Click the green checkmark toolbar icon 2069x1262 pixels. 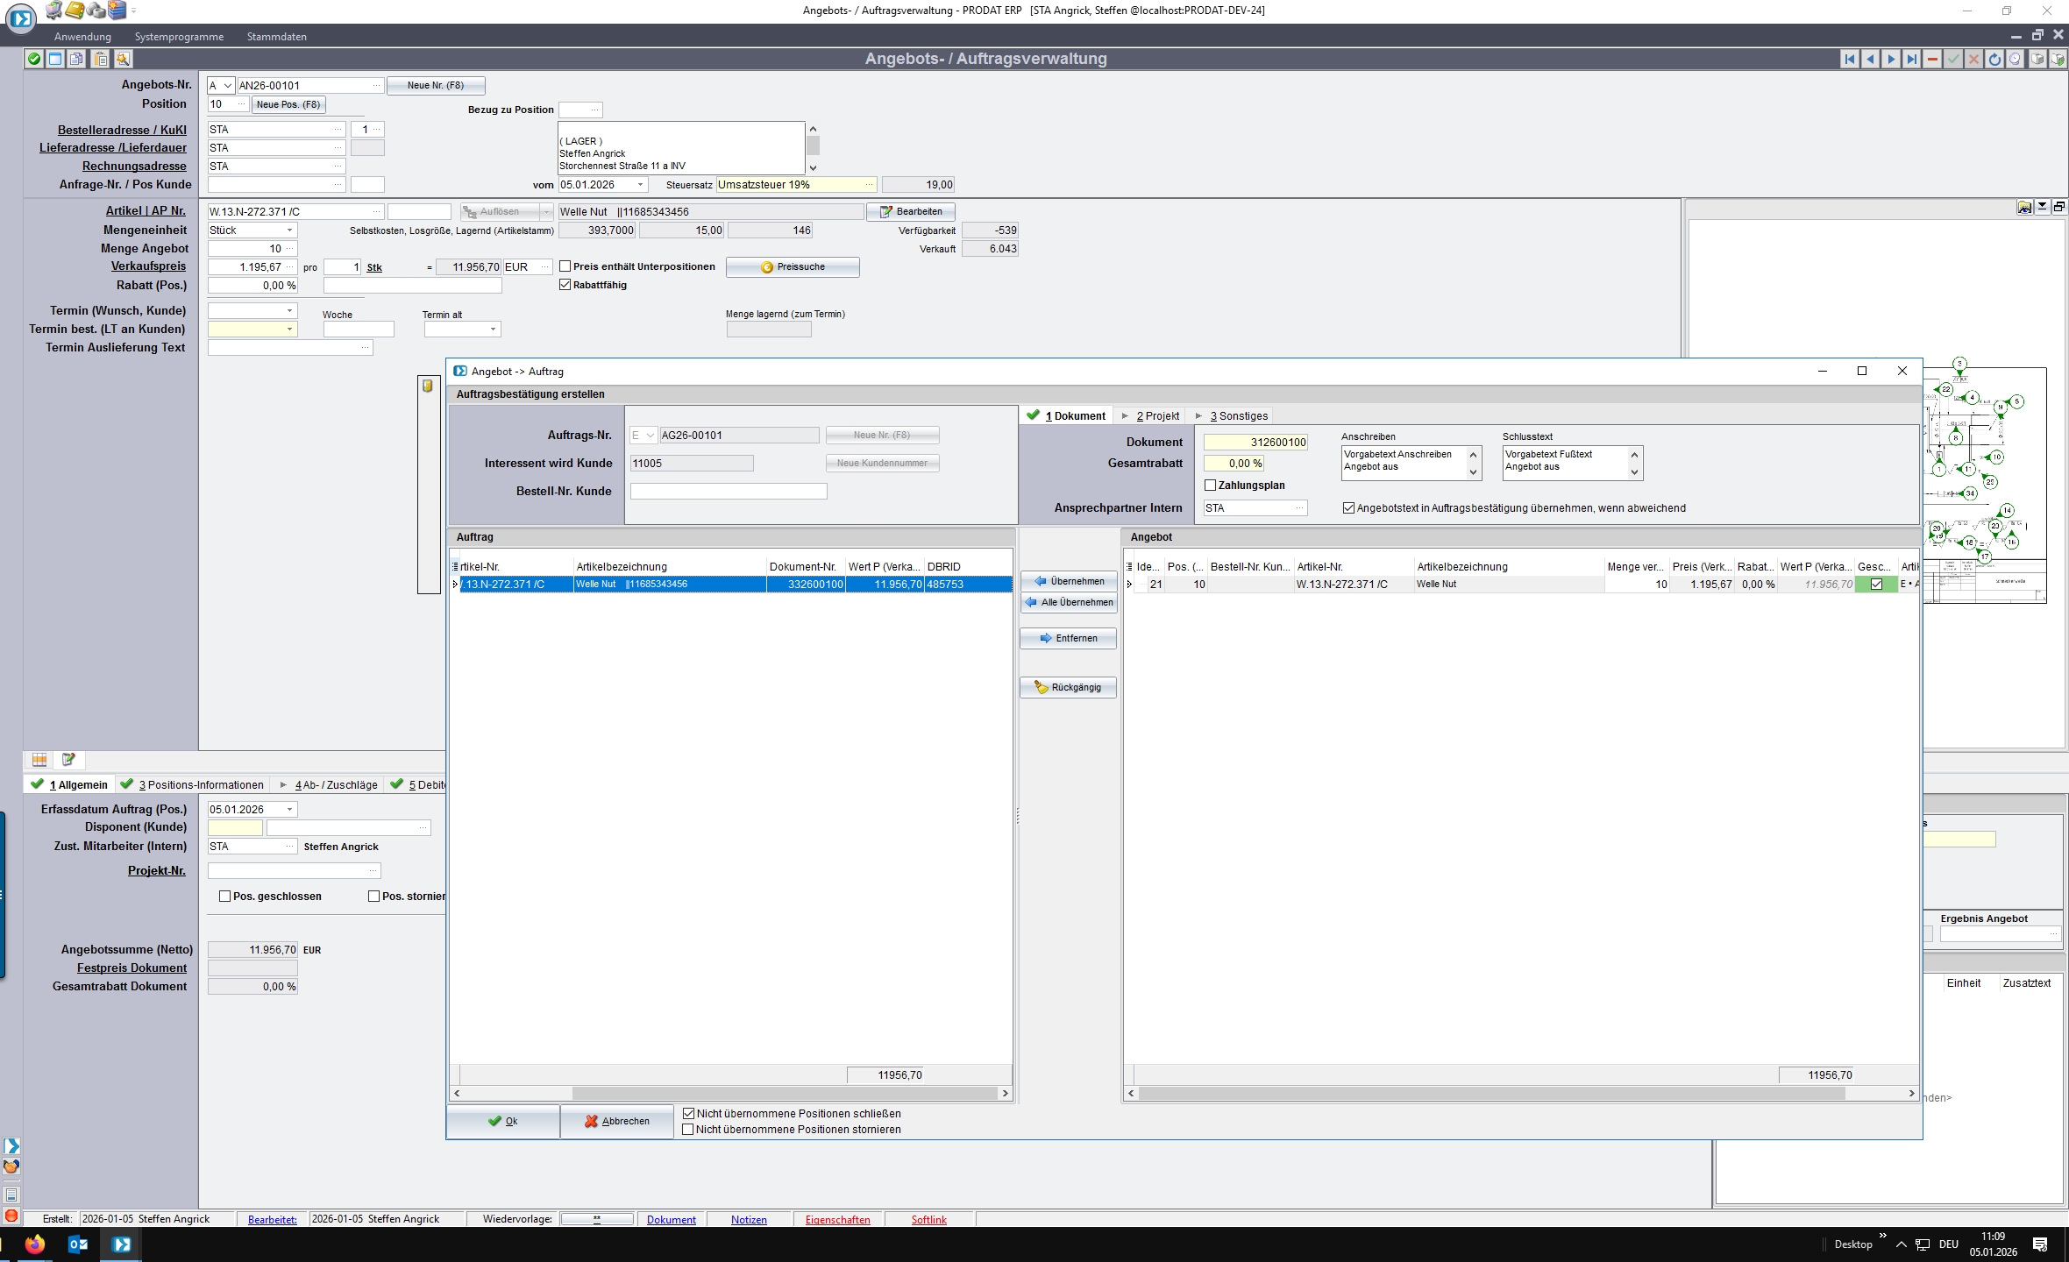34,59
